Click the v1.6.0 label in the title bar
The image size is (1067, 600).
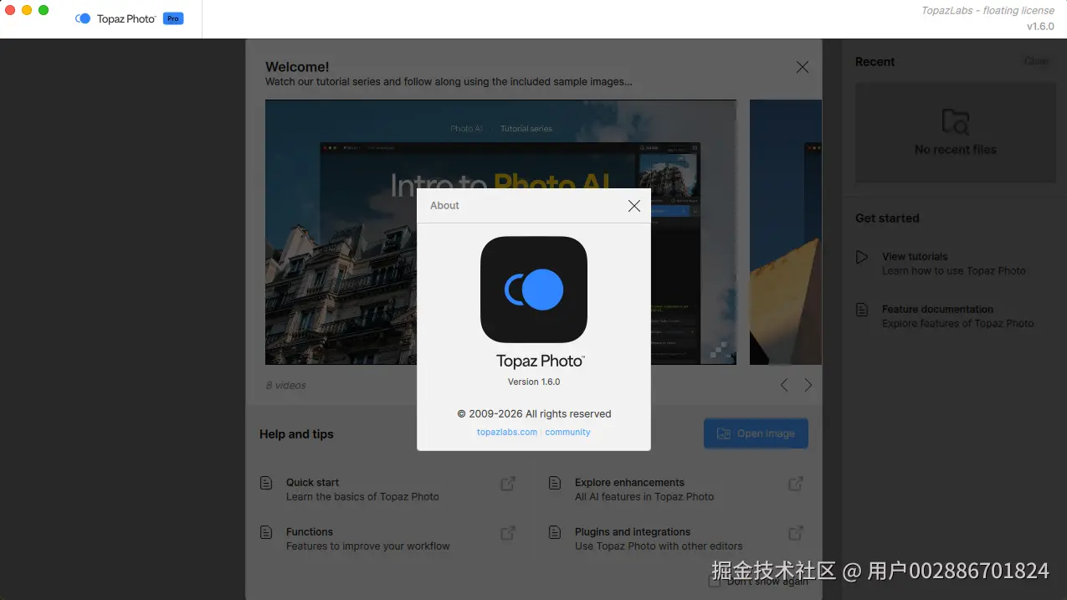pyautogui.click(x=1040, y=27)
